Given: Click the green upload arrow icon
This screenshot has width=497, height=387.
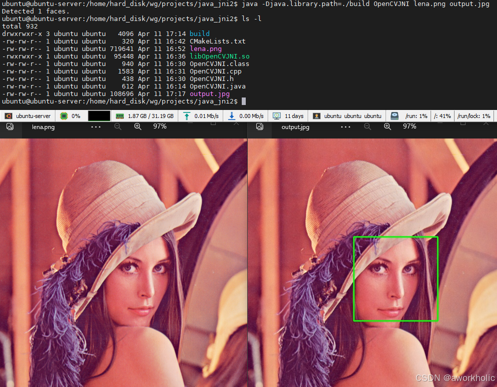Looking at the screenshot, I should tap(187, 116).
